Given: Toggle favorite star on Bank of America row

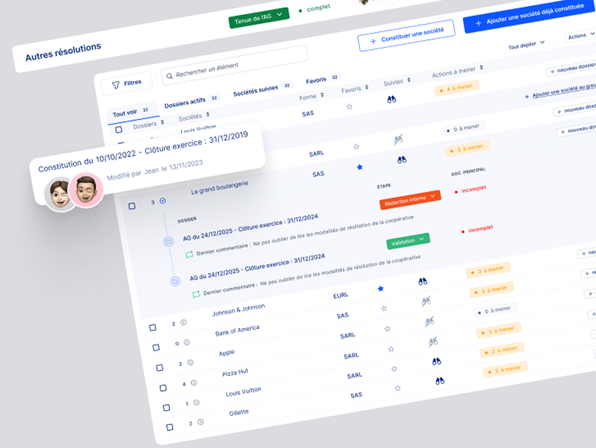Looking at the screenshot, I should (384, 308).
